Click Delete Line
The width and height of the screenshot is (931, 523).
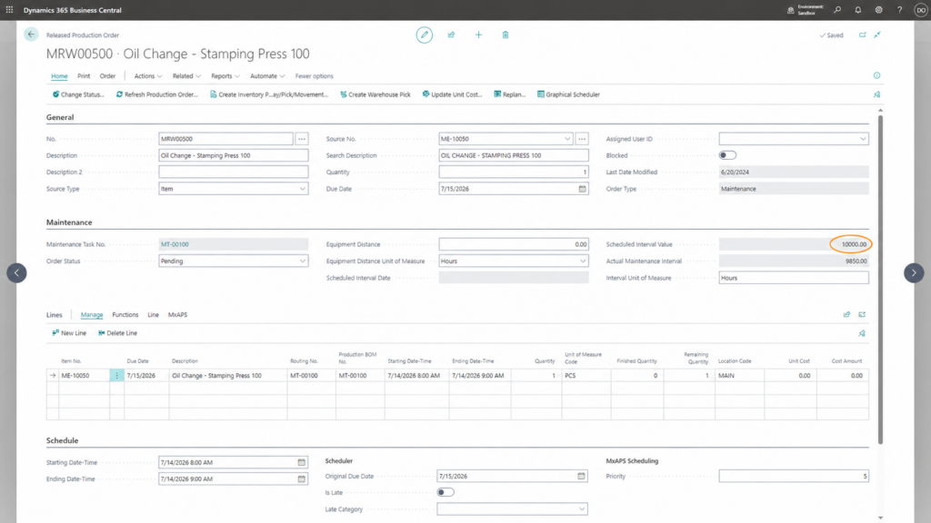pyautogui.click(x=117, y=333)
